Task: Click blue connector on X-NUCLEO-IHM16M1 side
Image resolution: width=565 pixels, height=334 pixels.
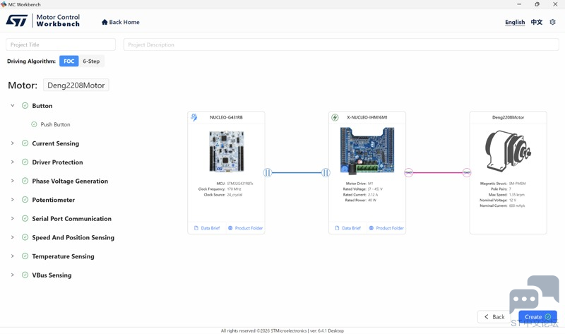Action: 326,172
